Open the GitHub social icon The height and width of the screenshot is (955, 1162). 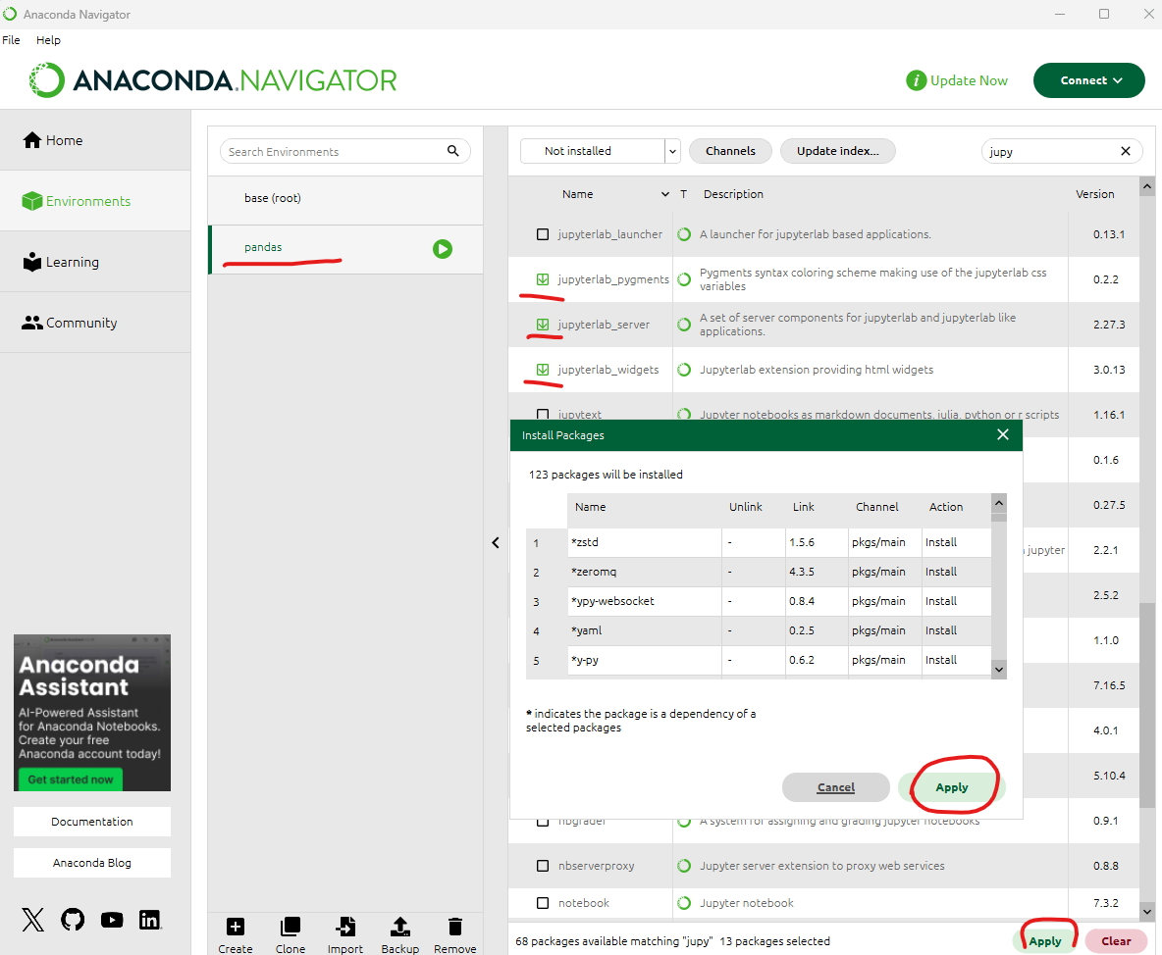pos(73,920)
